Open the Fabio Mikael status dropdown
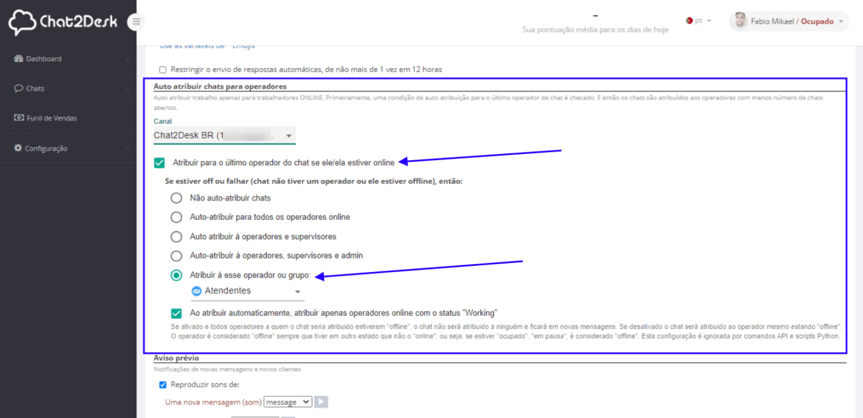 [x=789, y=21]
